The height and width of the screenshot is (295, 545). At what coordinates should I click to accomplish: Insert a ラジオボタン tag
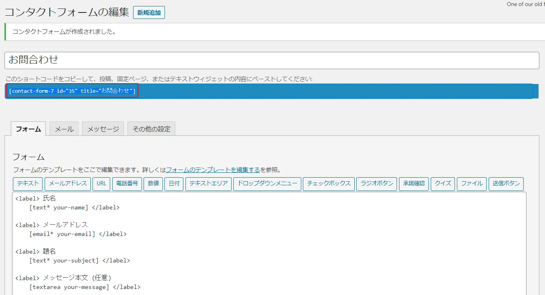[377, 184]
